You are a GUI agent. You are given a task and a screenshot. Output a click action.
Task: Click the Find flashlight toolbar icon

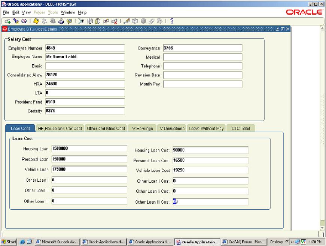pyautogui.click(x=16, y=21)
